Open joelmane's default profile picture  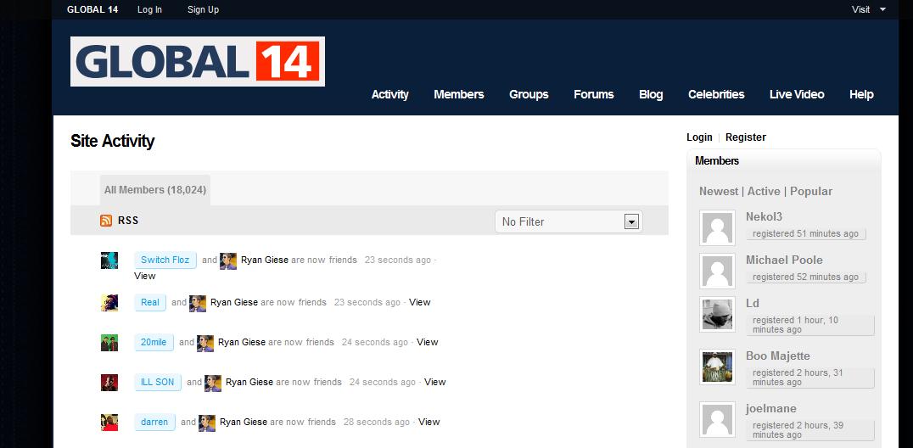coord(717,420)
